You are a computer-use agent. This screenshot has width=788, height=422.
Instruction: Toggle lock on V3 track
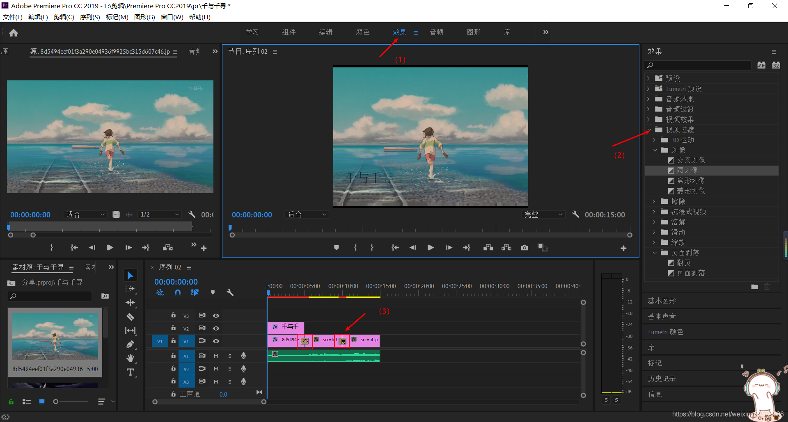tap(174, 315)
